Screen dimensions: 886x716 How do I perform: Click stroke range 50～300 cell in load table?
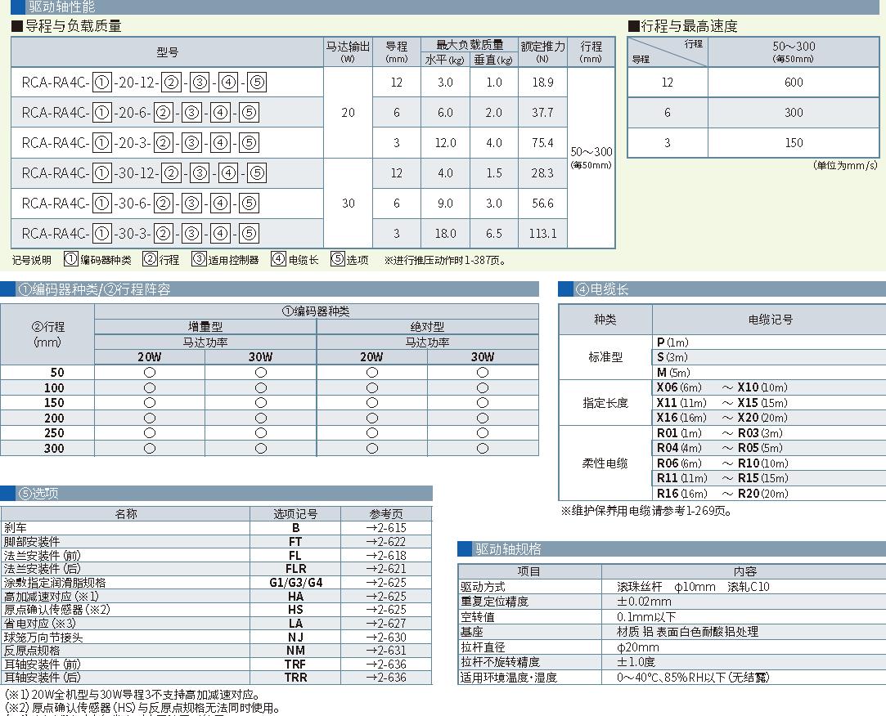pos(591,158)
